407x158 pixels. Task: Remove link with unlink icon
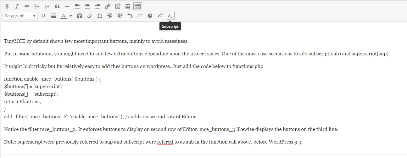(118, 6)
